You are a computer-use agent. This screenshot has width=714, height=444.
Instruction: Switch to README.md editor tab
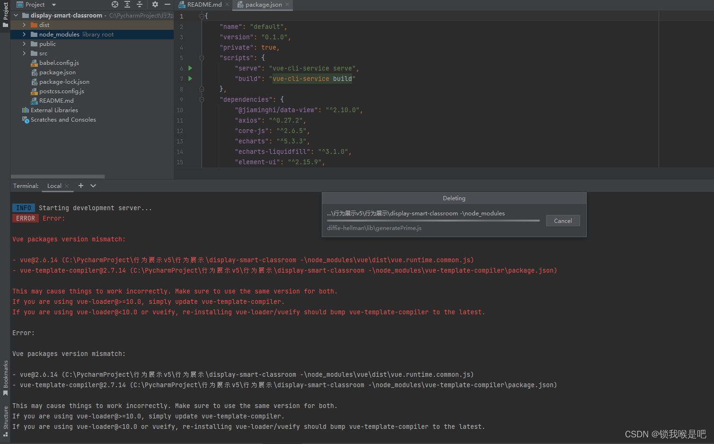(204, 4)
